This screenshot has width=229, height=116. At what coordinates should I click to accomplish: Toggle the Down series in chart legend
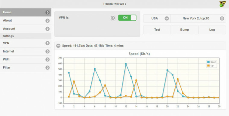pos(211,62)
